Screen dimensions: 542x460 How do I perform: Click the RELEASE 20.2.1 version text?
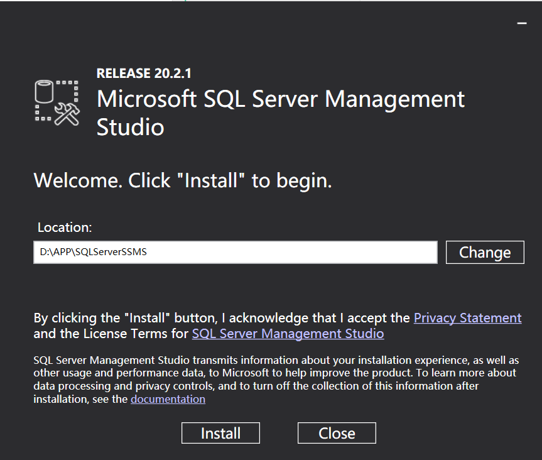point(144,74)
